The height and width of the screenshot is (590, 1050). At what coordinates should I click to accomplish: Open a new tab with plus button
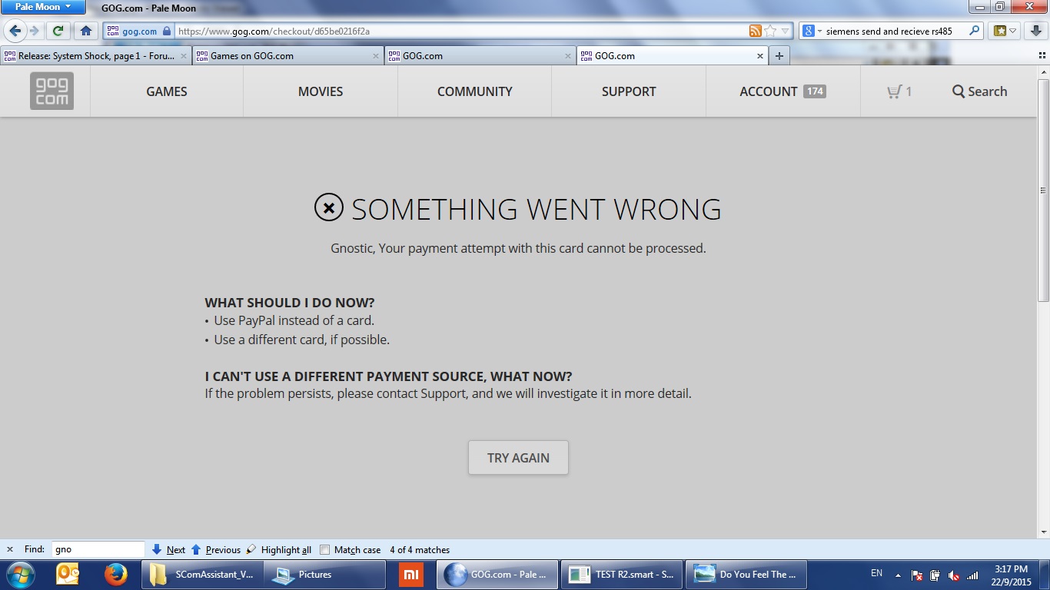click(x=779, y=56)
